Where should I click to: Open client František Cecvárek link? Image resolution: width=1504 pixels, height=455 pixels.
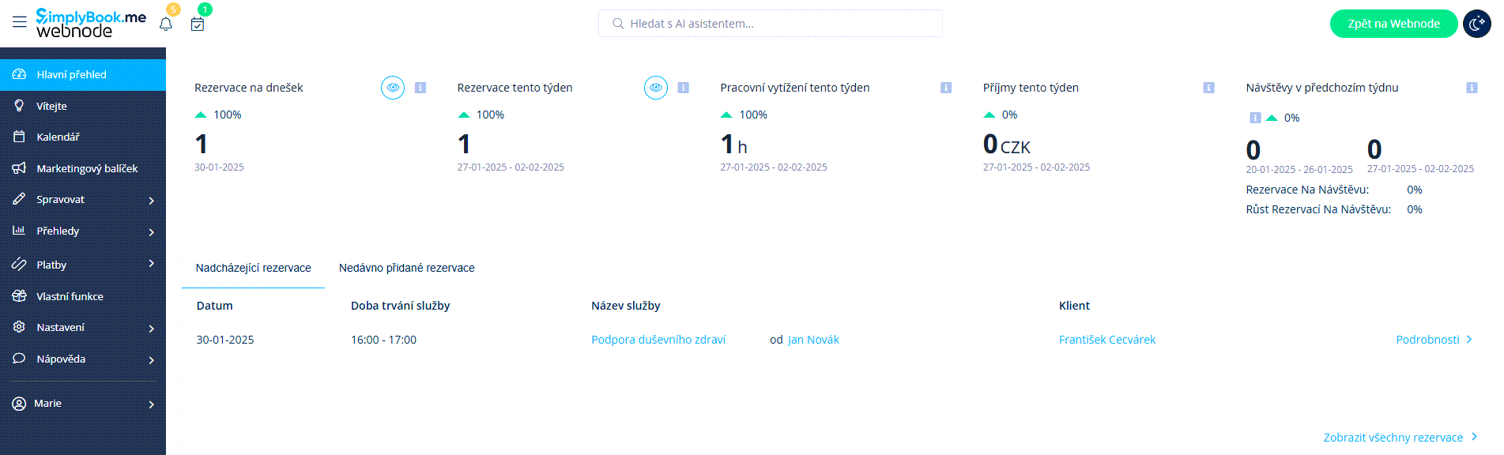point(1106,340)
